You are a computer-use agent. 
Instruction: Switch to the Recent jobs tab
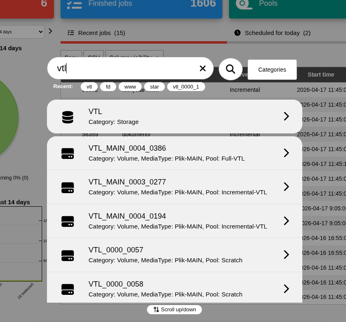97,33
